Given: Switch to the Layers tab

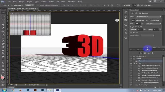Looking at the screenshot, I should coord(133,50).
